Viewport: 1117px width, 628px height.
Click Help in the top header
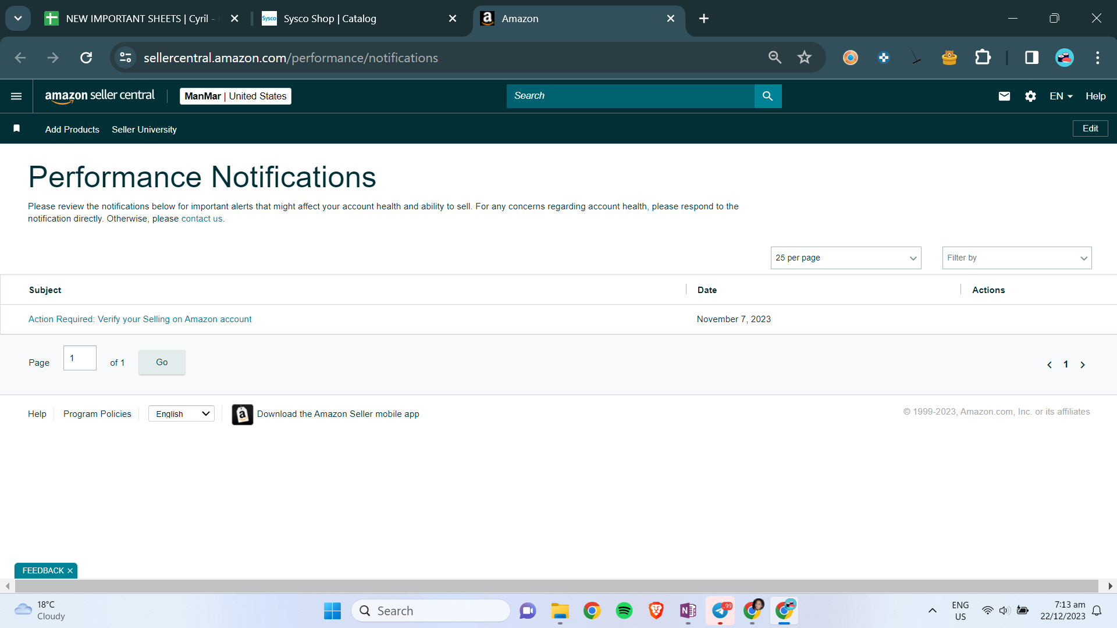coord(1095,96)
